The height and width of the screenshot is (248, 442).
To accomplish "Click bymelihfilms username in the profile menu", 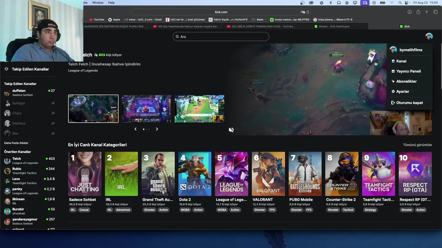I will coord(411,50).
